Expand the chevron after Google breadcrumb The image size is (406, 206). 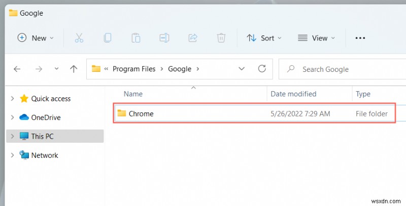click(198, 69)
